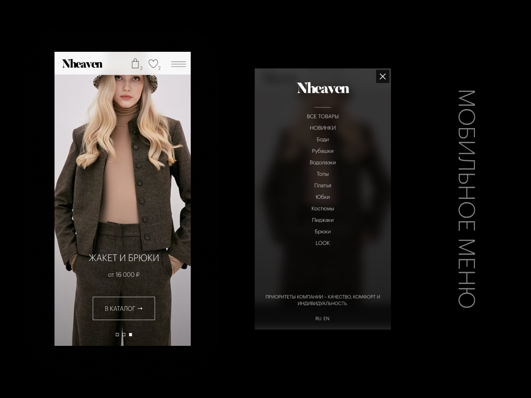Screen dimensions: 531x398
Task: Click the Nheaven logo inside the menu overlay
Action: pos(322,88)
